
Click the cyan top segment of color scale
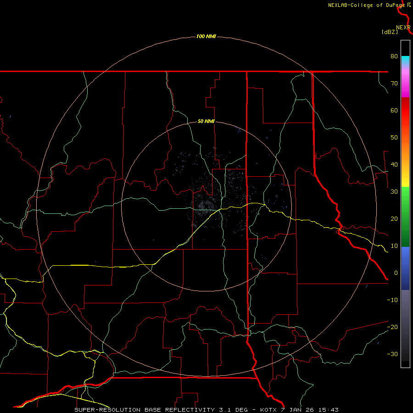405,60
